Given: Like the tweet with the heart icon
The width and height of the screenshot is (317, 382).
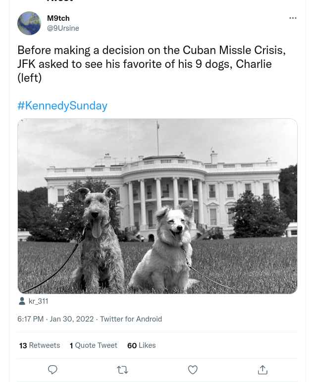Looking at the screenshot, I should click(x=193, y=370).
